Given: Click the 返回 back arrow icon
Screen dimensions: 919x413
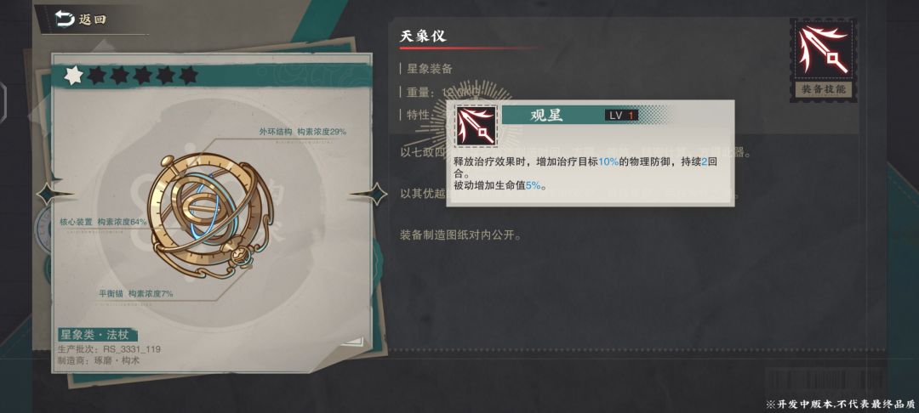Looking at the screenshot, I should 64,20.
